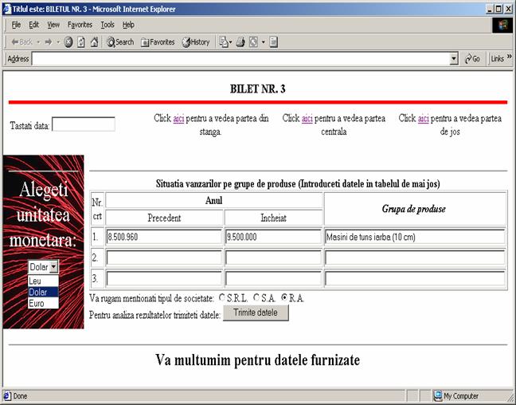The width and height of the screenshot is (516, 405).
Task: Select the S.R.L. radio button
Action: point(221,298)
